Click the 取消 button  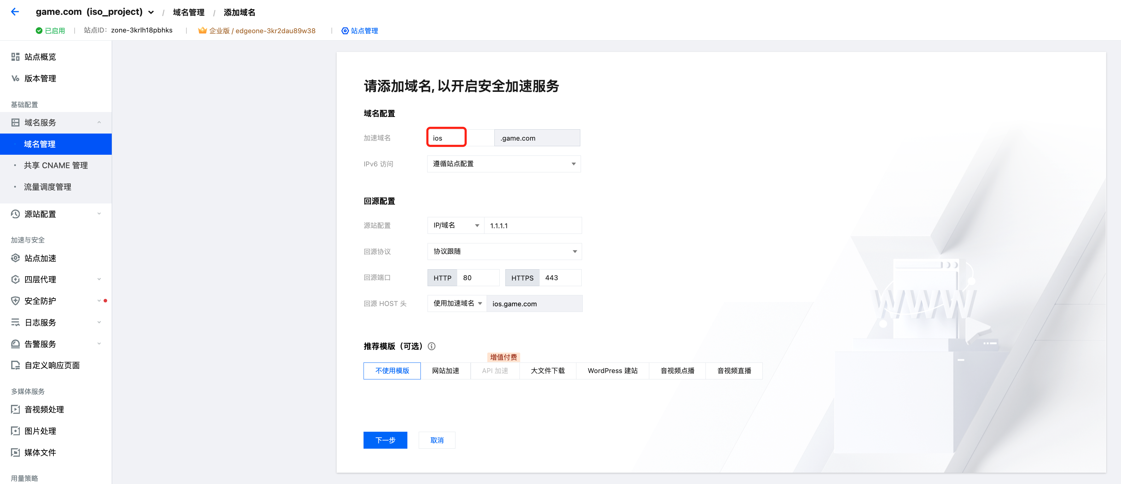pos(436,440)
